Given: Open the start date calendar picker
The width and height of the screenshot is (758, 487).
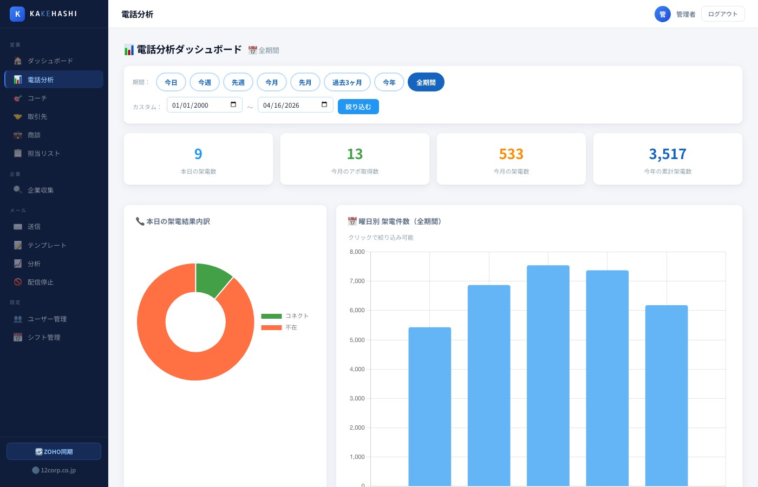Looking at the screenshot, I should [233, 104].
